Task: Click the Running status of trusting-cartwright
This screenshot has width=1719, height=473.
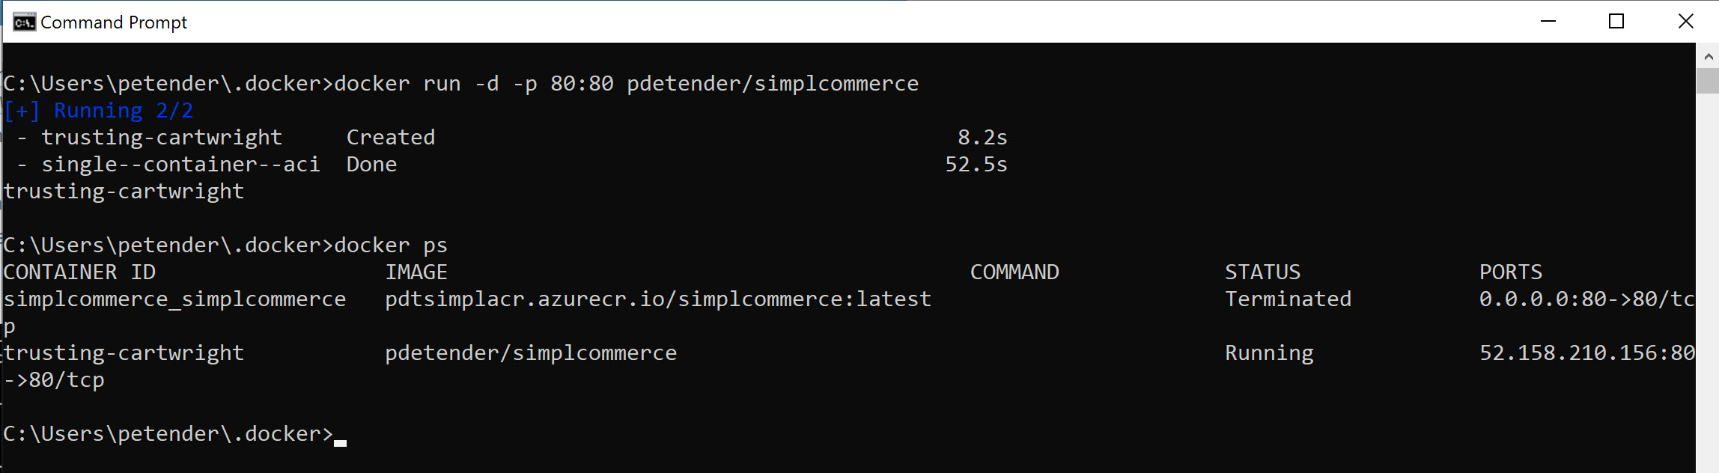Action: click(x=1268, y=352)
